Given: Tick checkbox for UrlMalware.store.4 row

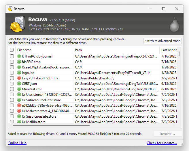Looking at the screenshot, I should (x=12, y=111).
